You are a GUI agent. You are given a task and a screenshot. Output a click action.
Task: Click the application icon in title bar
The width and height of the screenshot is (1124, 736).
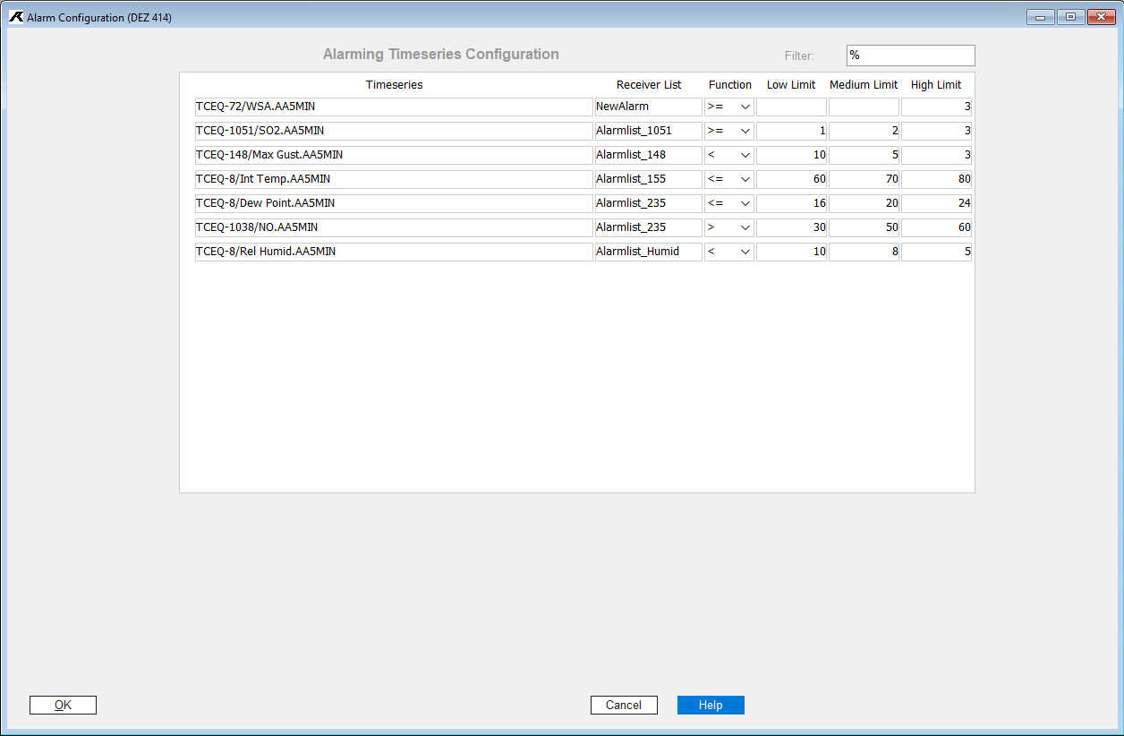pyautogui.click(x=15, y=17)
